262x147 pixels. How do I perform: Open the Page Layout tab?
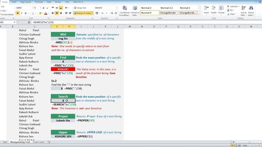click(25, 2)
